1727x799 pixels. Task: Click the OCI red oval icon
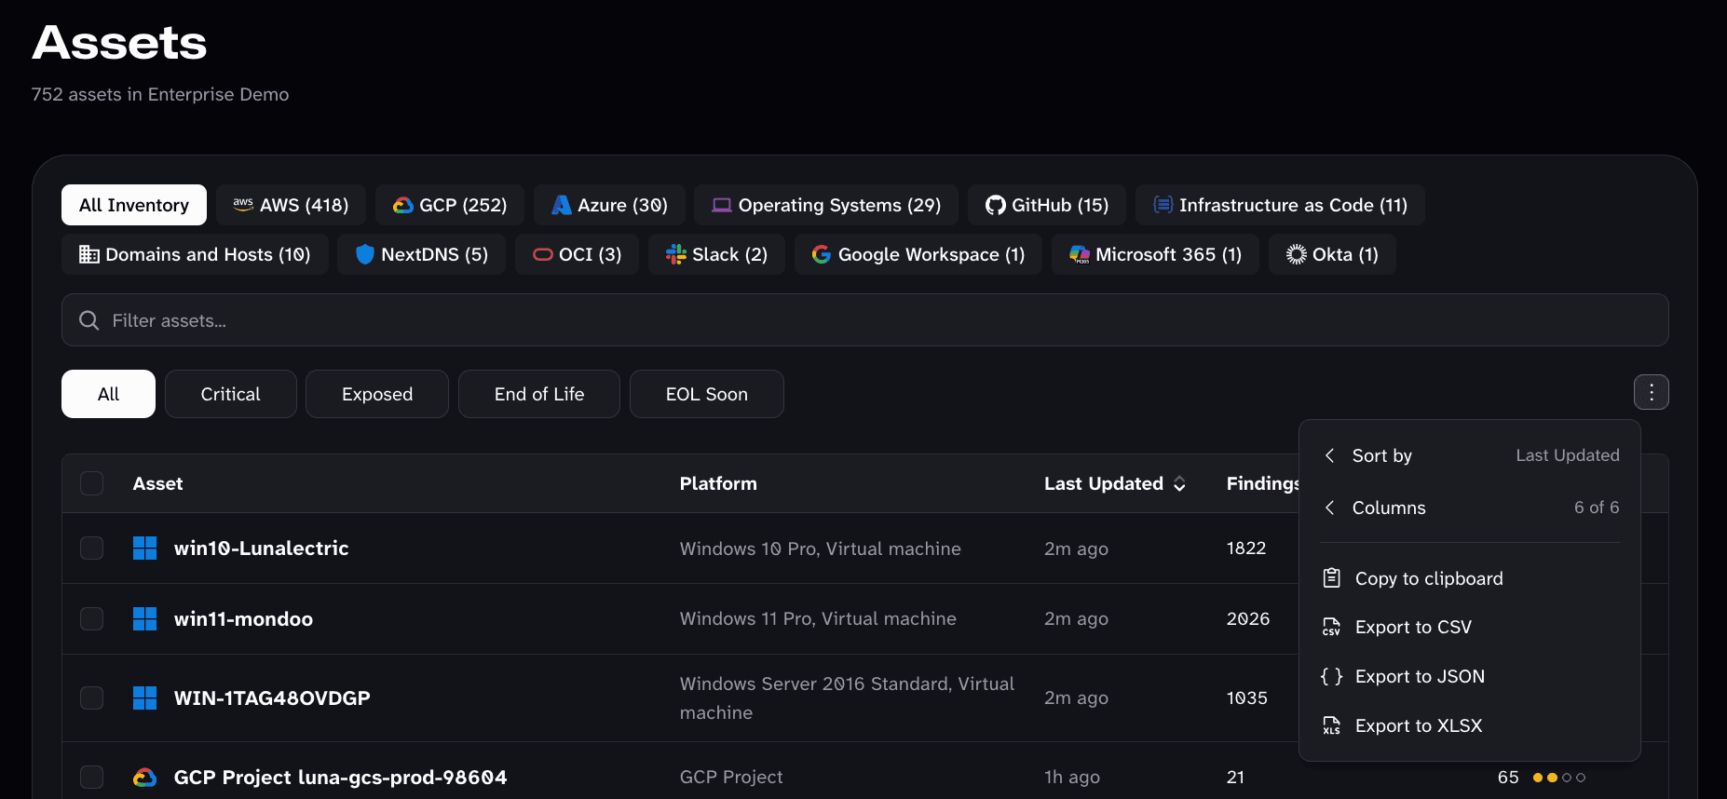point(543,254)
